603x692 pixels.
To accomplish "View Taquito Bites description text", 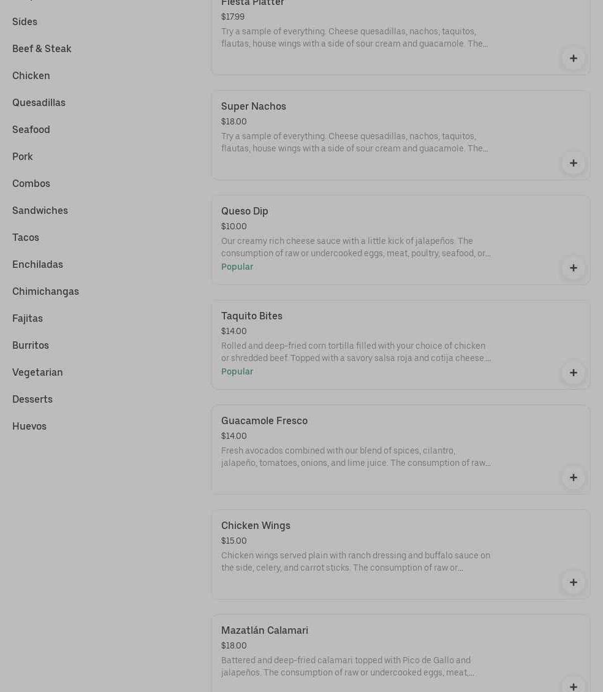I will click(x=355, y=352).
